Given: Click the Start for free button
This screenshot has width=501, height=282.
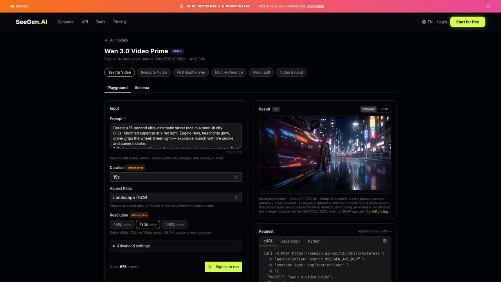Looking at the screenshot, I should (x=467, y=22).
